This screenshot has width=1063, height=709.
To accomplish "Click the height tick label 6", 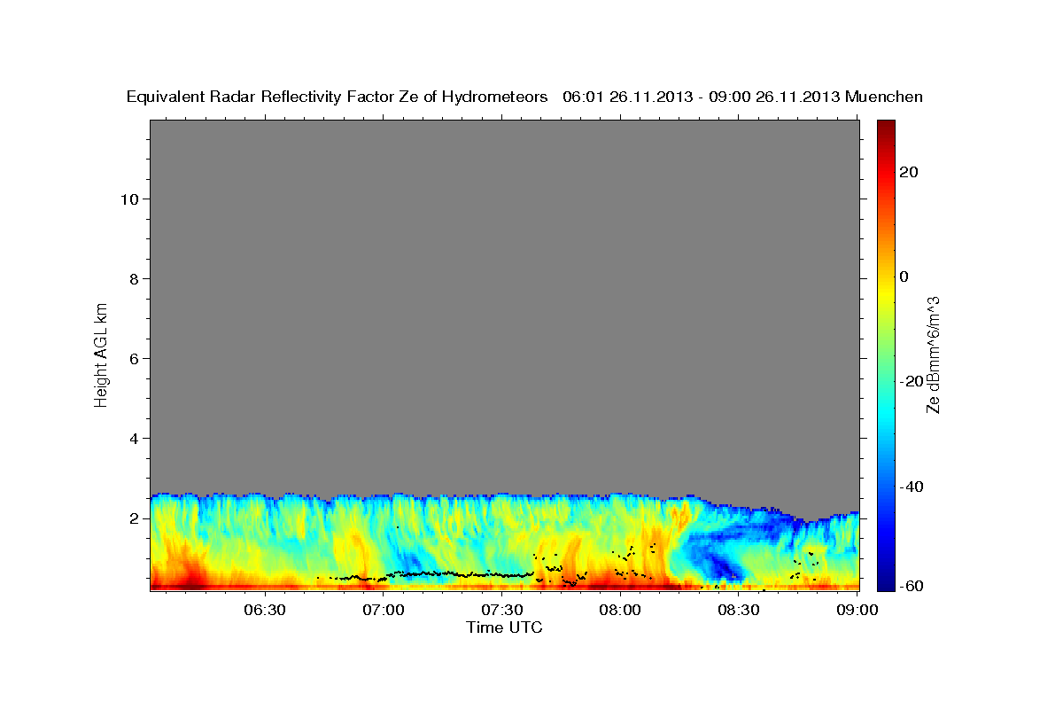I will (x=132, y=358).
